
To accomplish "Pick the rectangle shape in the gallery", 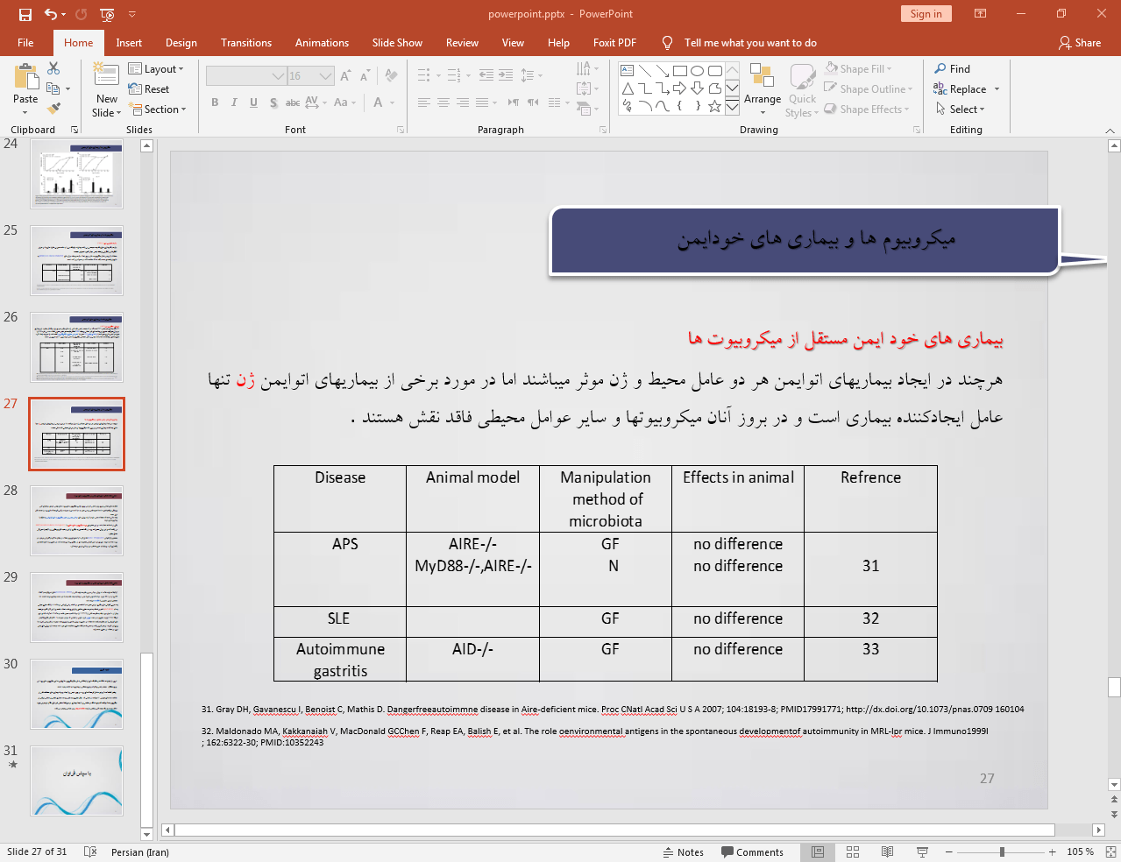I will 679,71.
